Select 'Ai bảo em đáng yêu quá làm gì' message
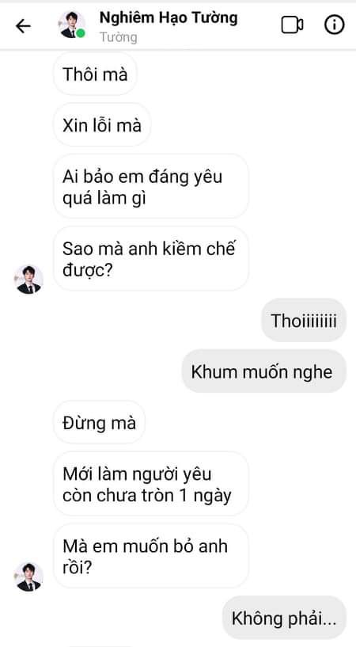Viewport: 356px width, 647px height. coord(151,187)
